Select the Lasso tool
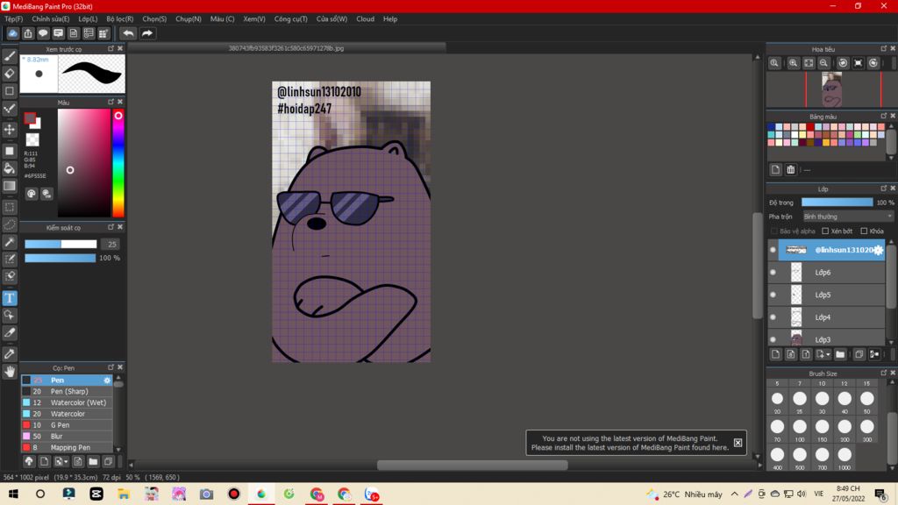Image resolution: width=898 pixels, height=505 pixels. (10, 224)
